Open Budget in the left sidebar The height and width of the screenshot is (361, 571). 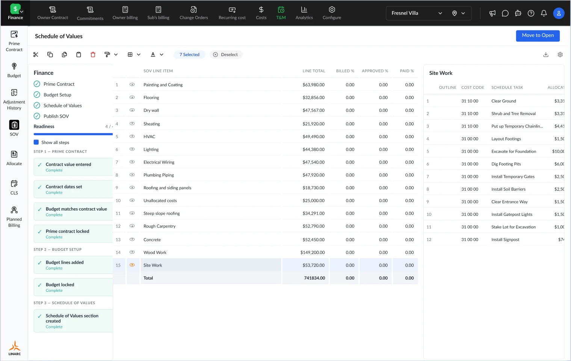tap(14, 70)
